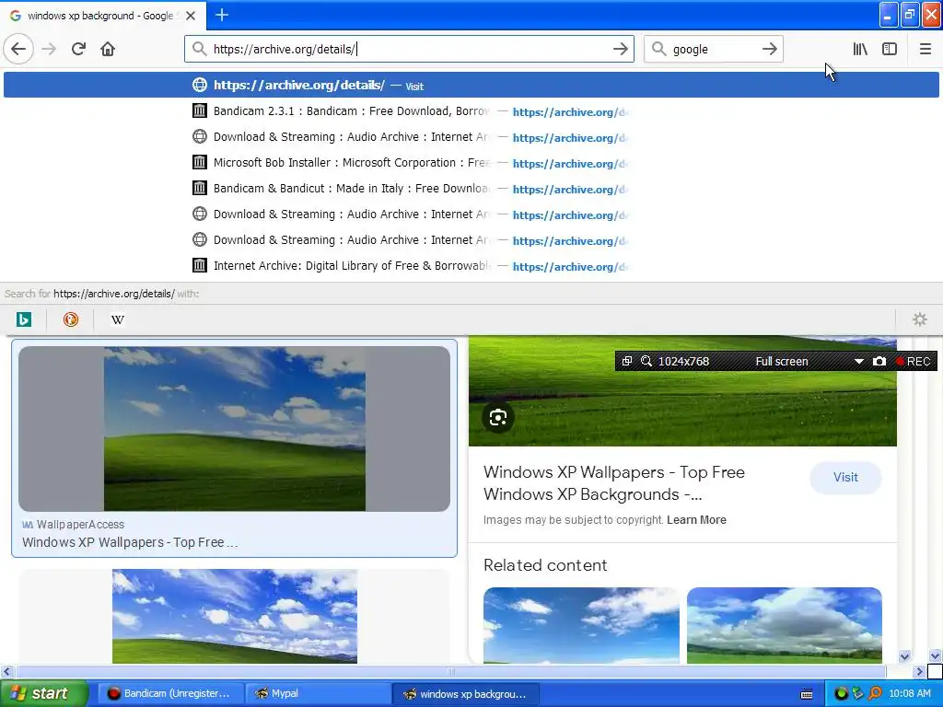The image size is (943, 707).
Task: Click the forward navigation arrow
Action: coord(50,49)
